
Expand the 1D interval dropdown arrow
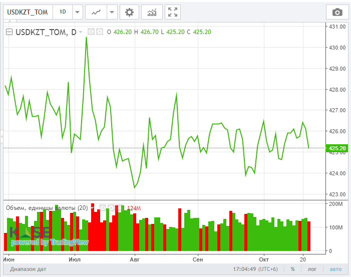[x=77, y=12]
